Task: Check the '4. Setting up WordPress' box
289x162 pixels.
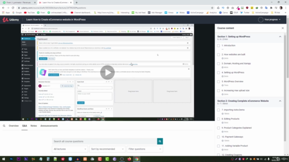Action: tap(219, 72)
